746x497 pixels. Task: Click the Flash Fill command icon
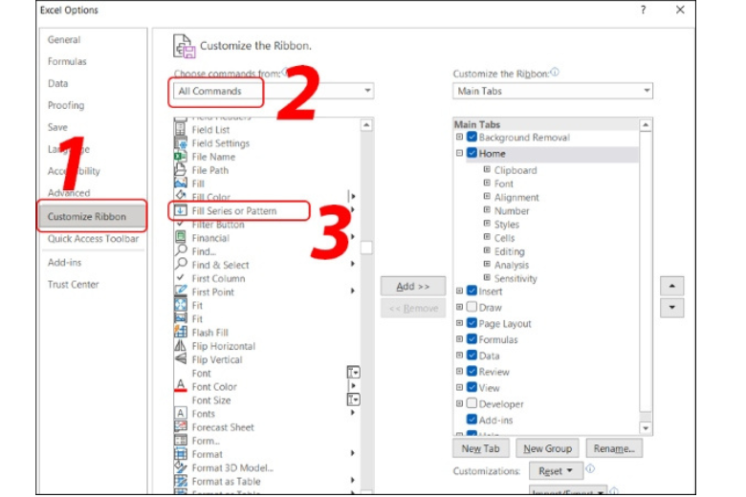click(181, 332)
